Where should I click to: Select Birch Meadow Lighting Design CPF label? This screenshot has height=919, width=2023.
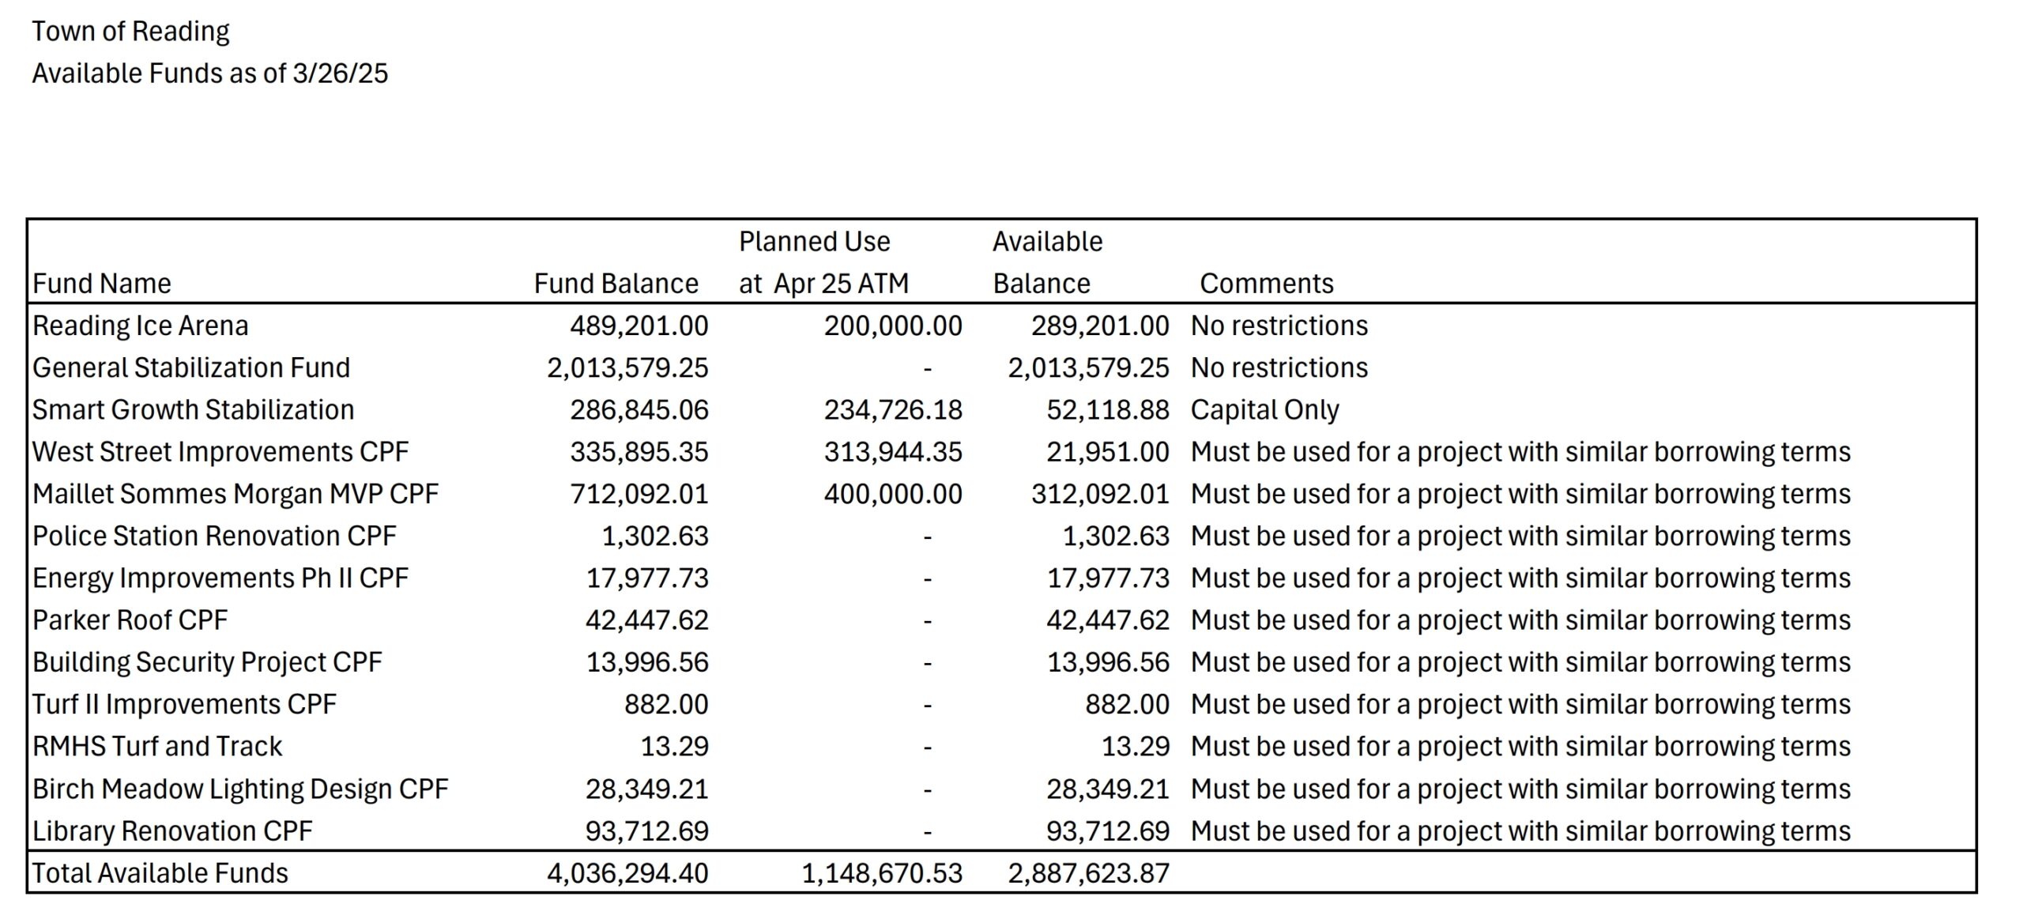pos(240,789)
